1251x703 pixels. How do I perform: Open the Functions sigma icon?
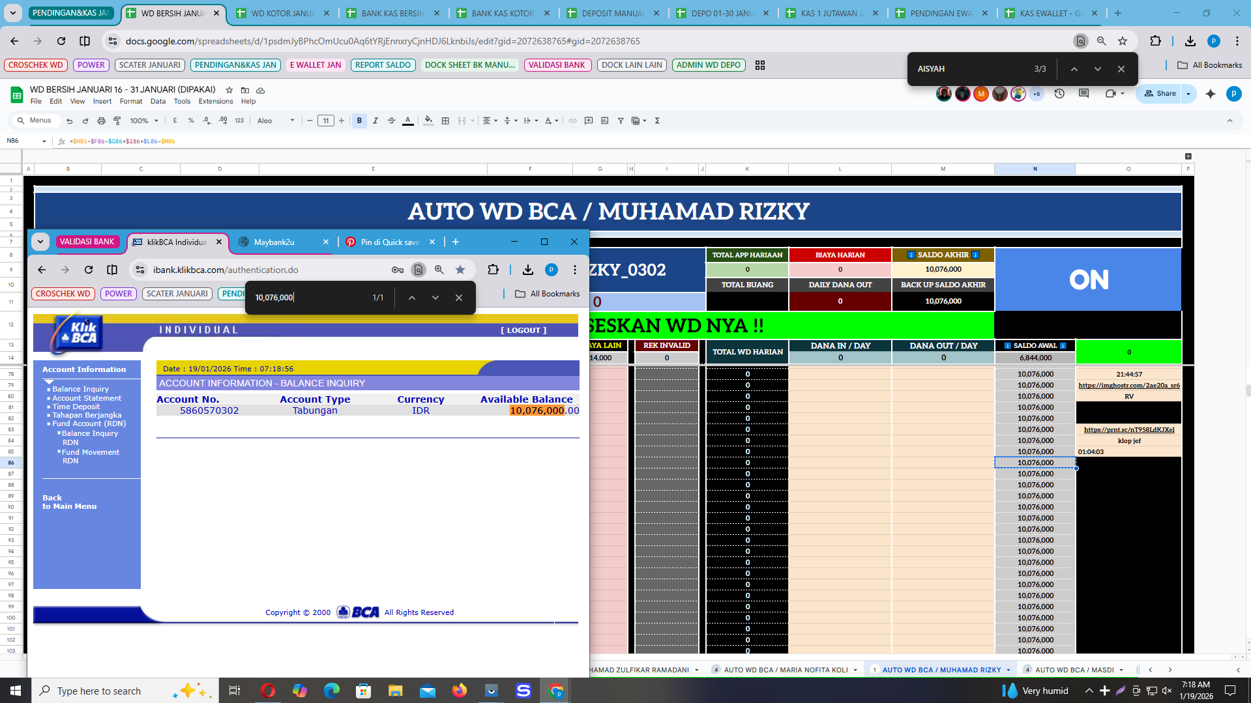coord(657,121)
